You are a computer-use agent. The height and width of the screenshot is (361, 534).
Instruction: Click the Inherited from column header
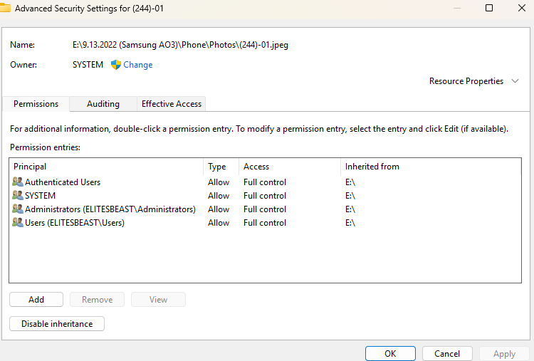click(431, 167)
